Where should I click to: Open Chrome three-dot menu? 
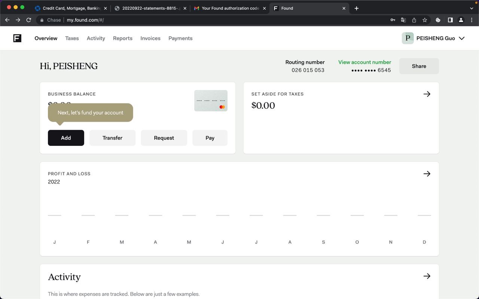472,20
